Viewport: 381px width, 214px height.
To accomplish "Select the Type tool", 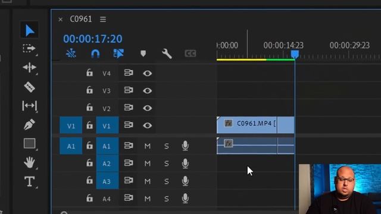I will tap(29, 181).
